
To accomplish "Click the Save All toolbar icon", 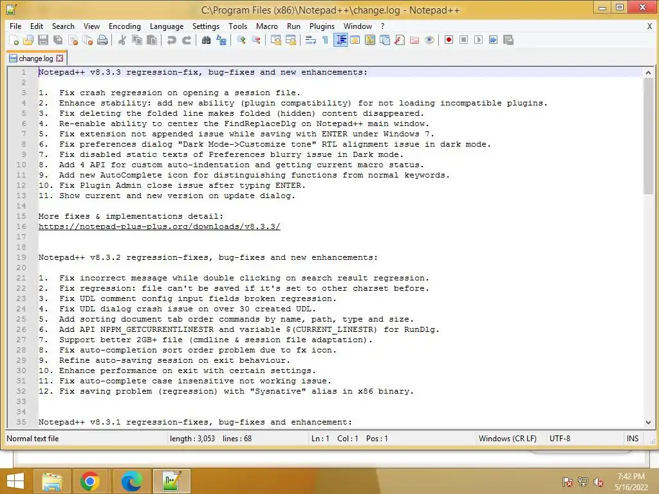I will point(58,40).
